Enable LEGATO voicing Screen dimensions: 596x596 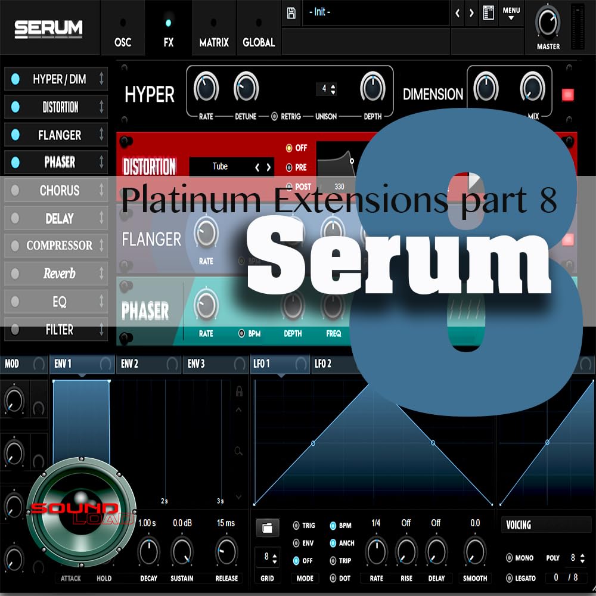point(510,578)
